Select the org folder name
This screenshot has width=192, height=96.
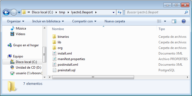(60, 48)
